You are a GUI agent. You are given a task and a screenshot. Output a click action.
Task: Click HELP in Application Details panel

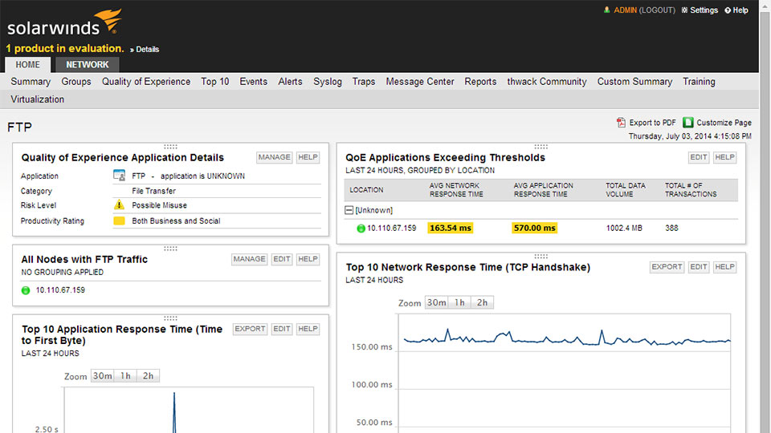point(308,157)
